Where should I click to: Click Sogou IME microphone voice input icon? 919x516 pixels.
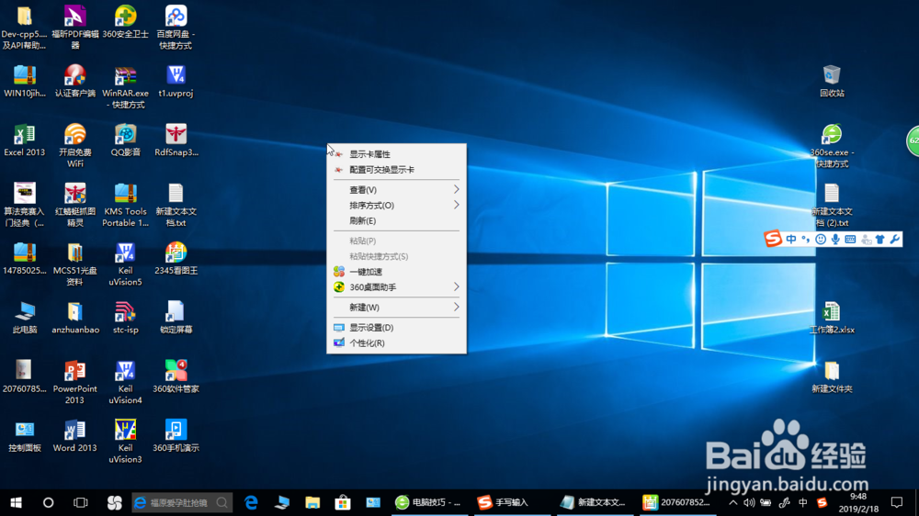(835, 239)
